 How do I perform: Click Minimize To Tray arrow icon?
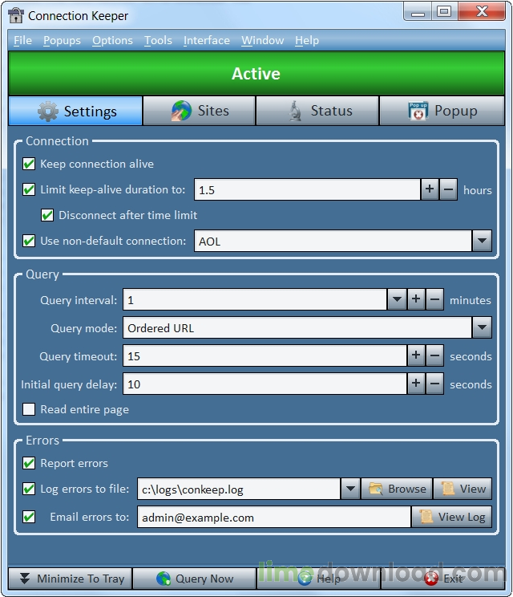coord(25,579)
